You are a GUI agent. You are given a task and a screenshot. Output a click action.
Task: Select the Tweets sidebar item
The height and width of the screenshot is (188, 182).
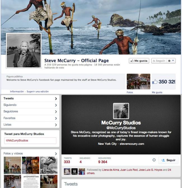tap(30, 98)
